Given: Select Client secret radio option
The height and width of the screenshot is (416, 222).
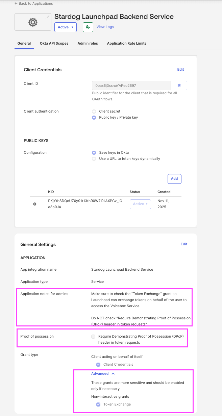Looking at the screenshot, I should (x=94, y=111).
